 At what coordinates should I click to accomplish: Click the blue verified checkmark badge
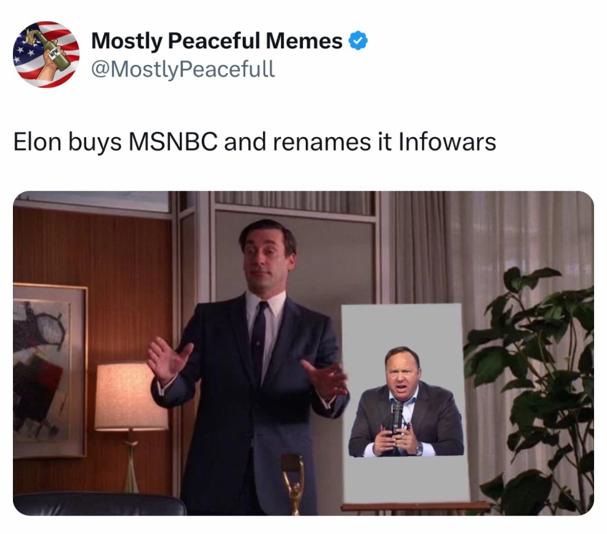(358, 40)
